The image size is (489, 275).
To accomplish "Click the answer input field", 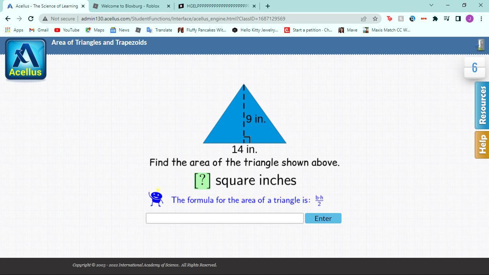I will pyautogui.click(x=224, y=218).
